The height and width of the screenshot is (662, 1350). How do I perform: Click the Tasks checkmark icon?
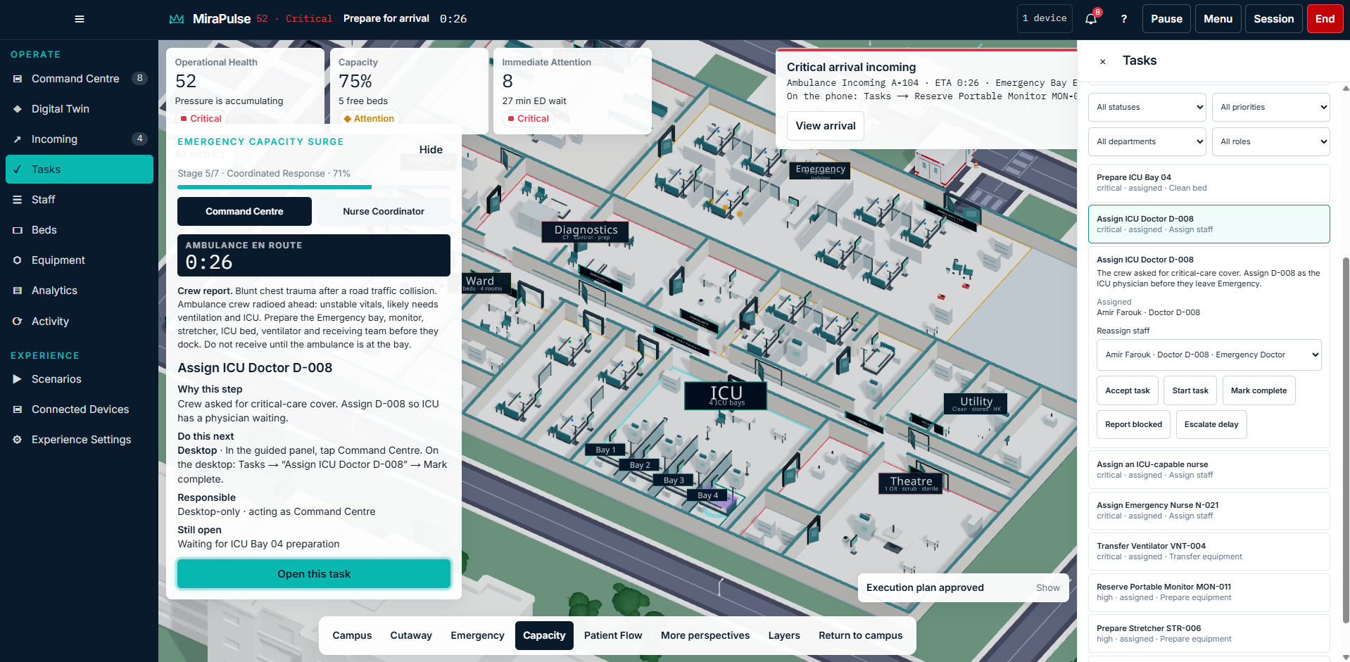coord(18,170)
